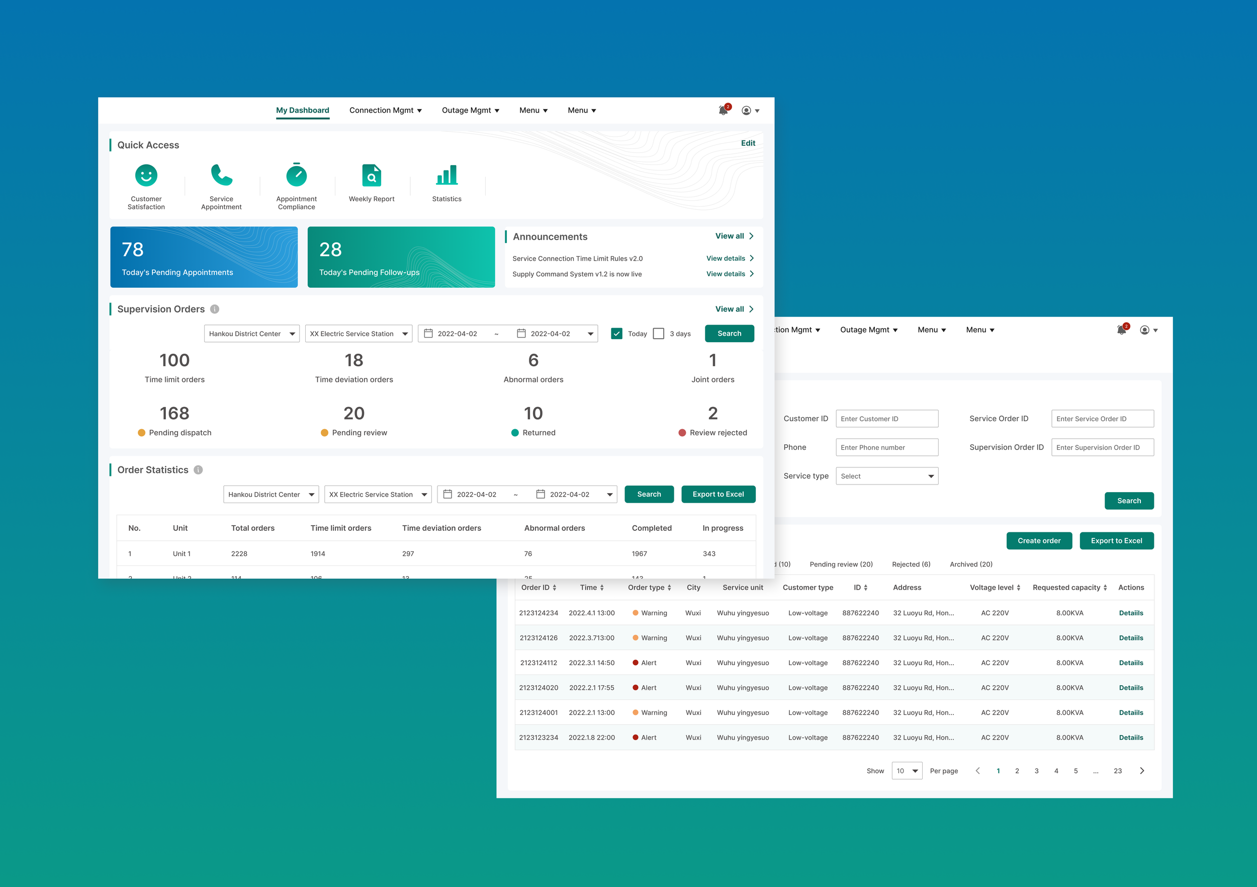The image size is (1257, 887).
Task: Open the Appointment Compliance stopwatch icon
Action: coord(296,176)
